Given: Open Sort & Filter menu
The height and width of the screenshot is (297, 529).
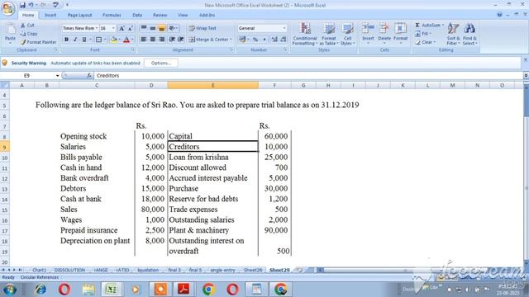Looking at the screenshot, I should click(453, 34).
